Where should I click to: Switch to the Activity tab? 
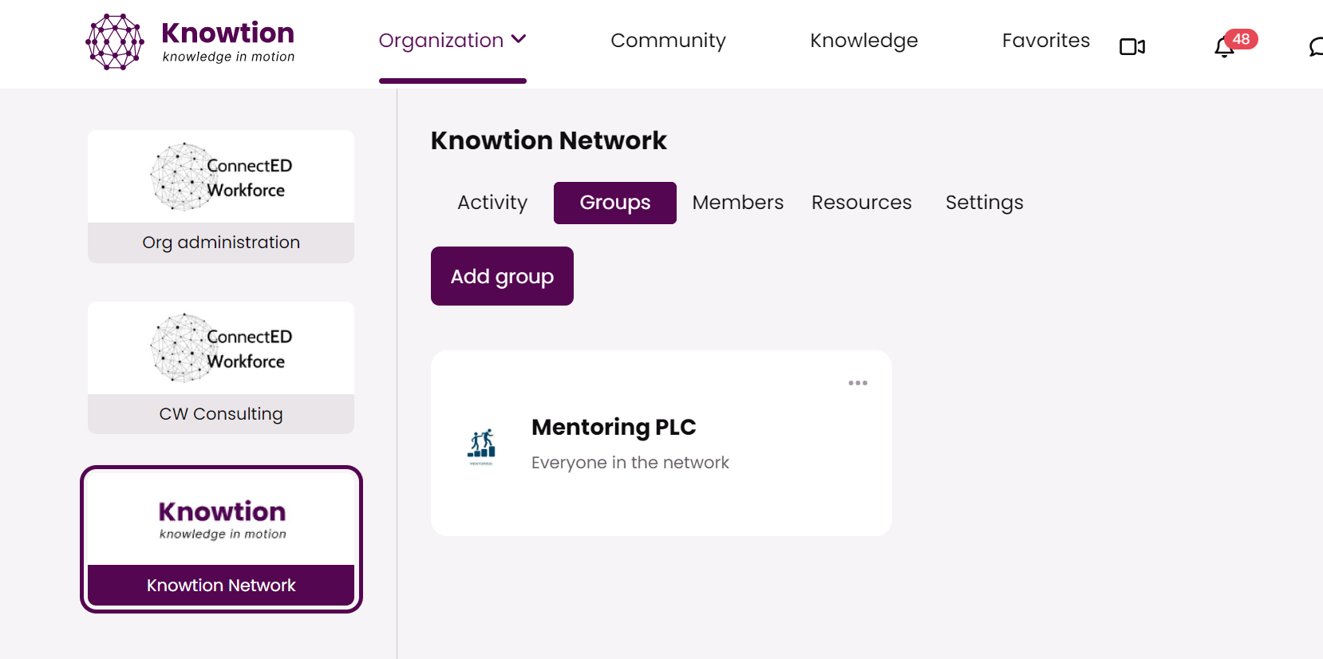[492, 203]
